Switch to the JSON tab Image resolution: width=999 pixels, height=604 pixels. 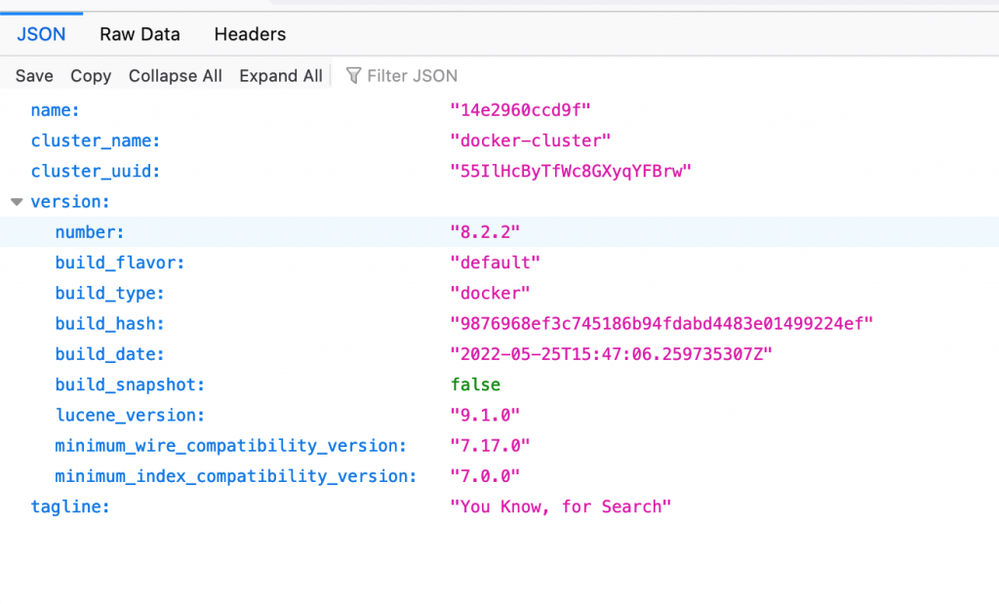tap(41, 34)
